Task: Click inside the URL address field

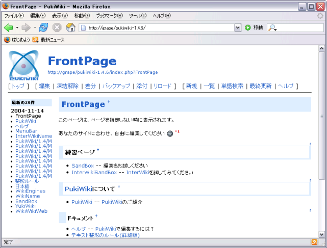Action: click(153, 27)
